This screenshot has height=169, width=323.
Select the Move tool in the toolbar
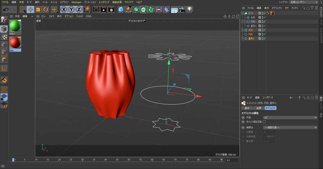pyautogui.click(x=30, y=10)
